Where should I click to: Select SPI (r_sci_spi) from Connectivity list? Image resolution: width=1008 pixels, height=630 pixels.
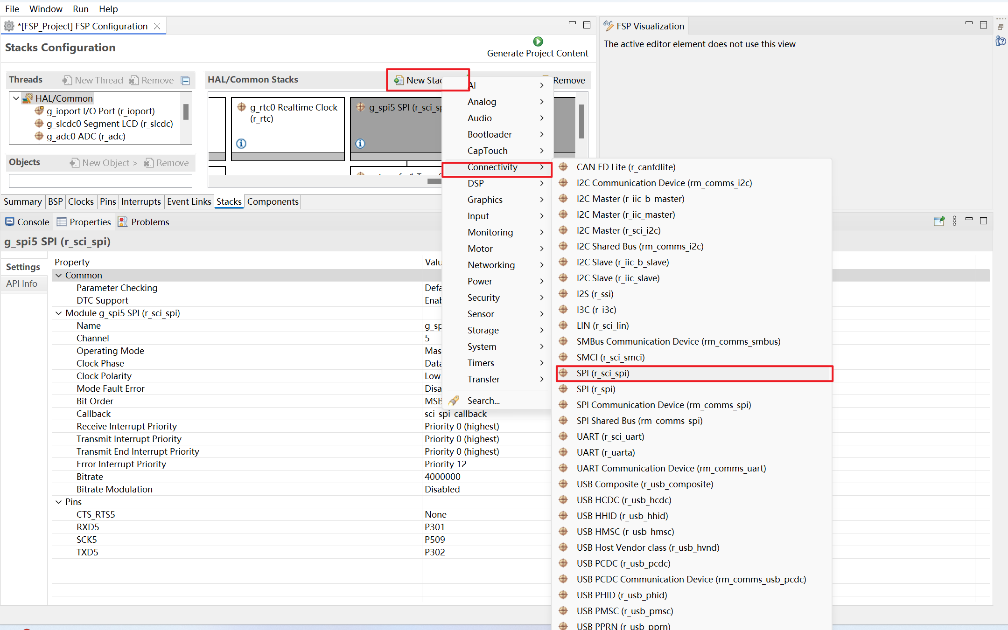click(694, 373)
